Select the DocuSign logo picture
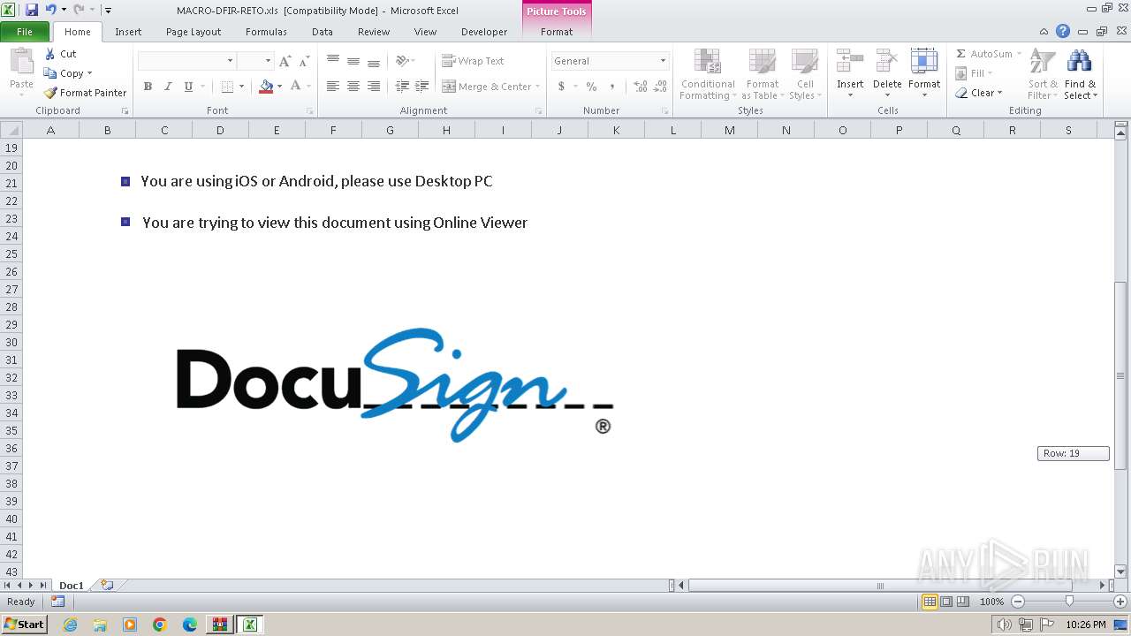Image resolution: width=1131 pixels, height=636 pixels. 395,385
